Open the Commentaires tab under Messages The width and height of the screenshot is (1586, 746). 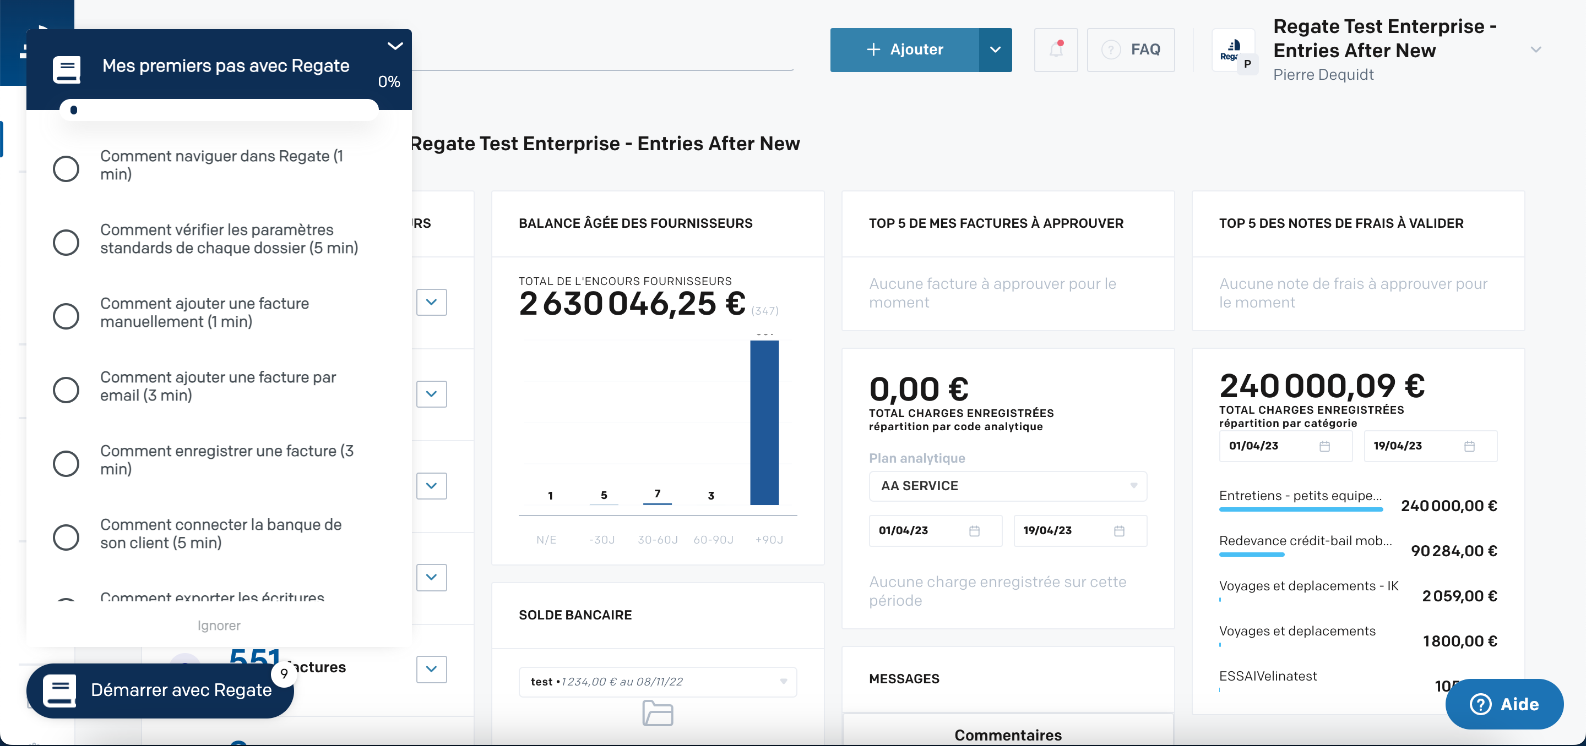[x=1007, y=735]
